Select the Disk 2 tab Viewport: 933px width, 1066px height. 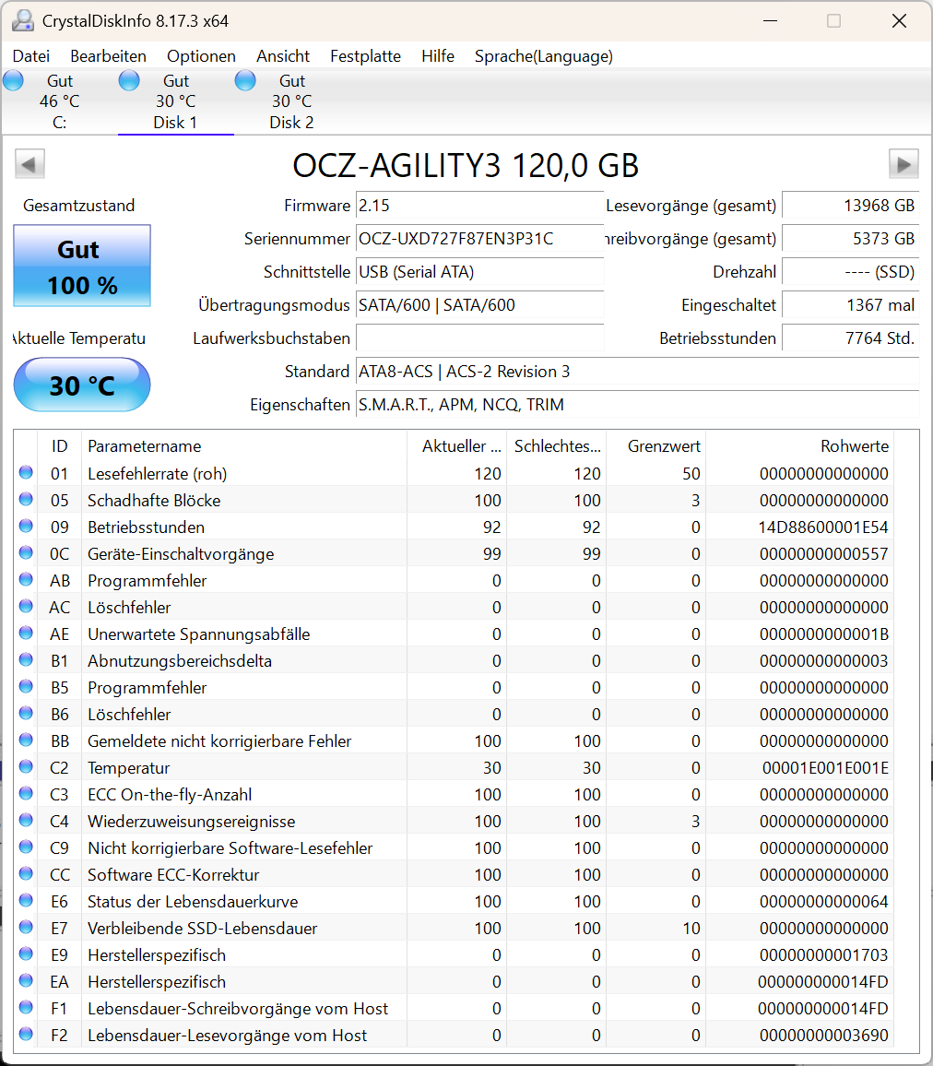pyautogui.click(x=292, y=102)
